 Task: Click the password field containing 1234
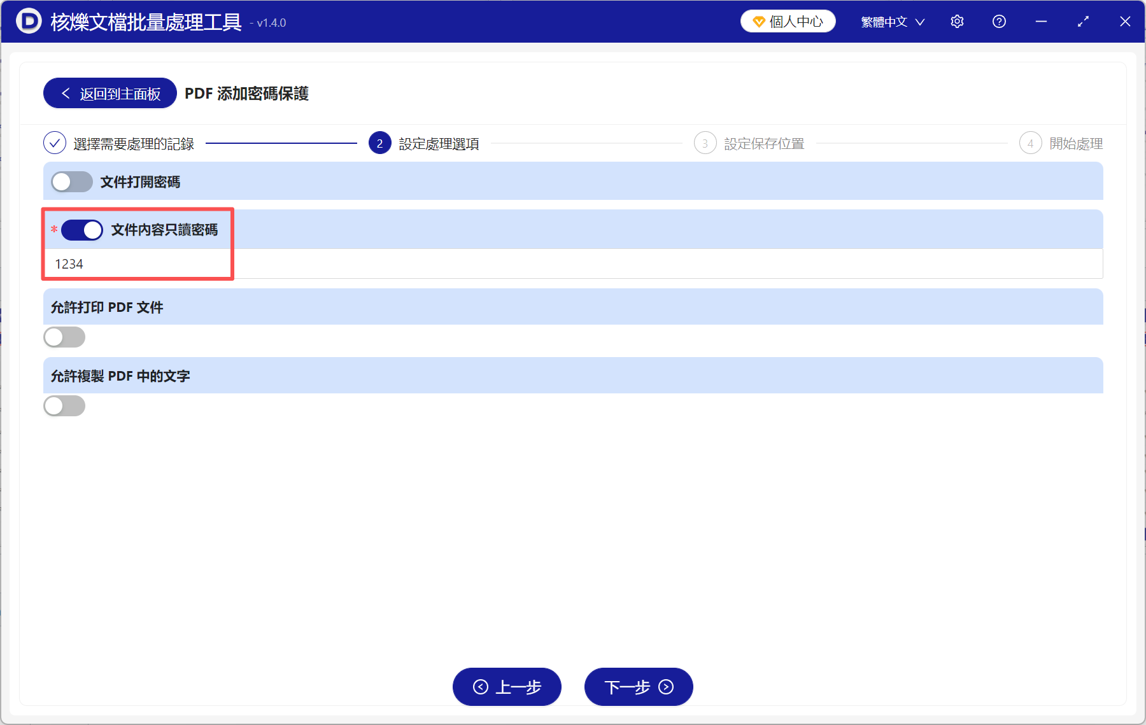(x=255, y=263)
